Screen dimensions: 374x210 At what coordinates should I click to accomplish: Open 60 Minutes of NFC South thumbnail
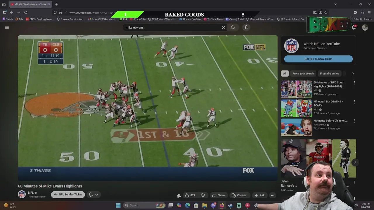click(296, 89)
